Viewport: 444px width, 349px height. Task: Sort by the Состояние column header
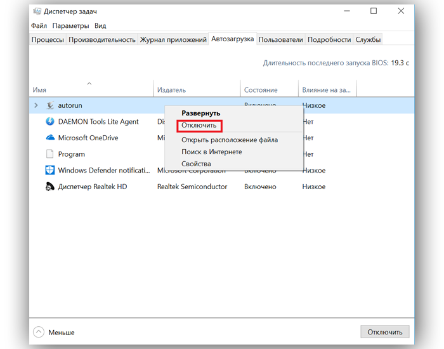pos(261,90)
